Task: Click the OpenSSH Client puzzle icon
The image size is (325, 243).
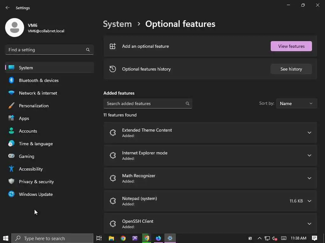Action: click(113, 223)
